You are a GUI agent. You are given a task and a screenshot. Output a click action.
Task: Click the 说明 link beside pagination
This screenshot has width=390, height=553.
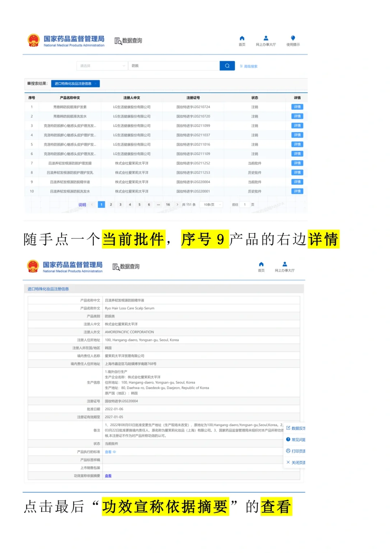[82, 205]
